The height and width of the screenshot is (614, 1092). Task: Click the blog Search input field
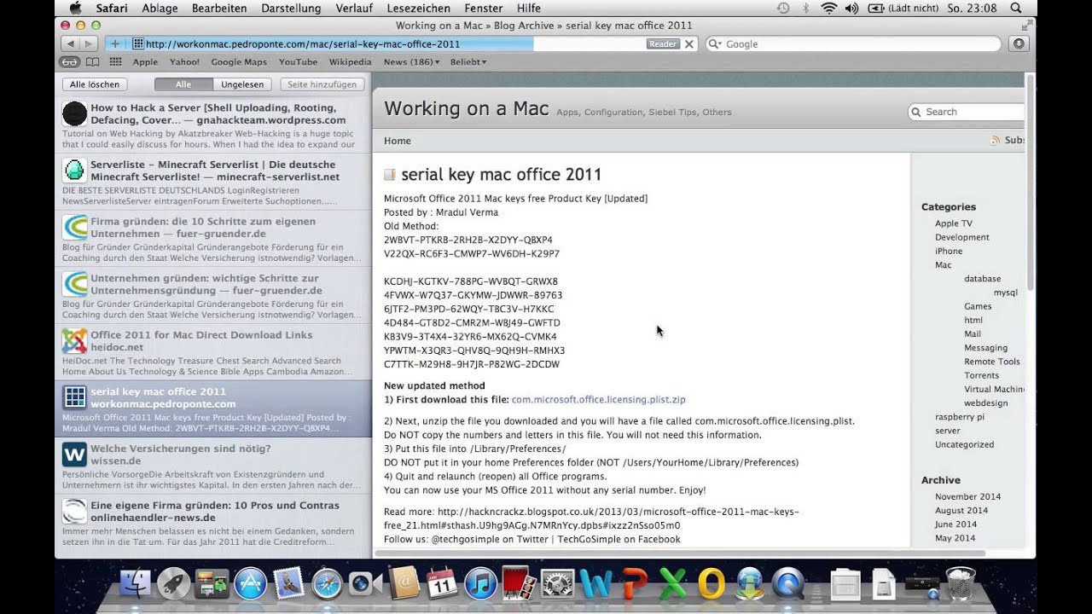click(968, 112)
